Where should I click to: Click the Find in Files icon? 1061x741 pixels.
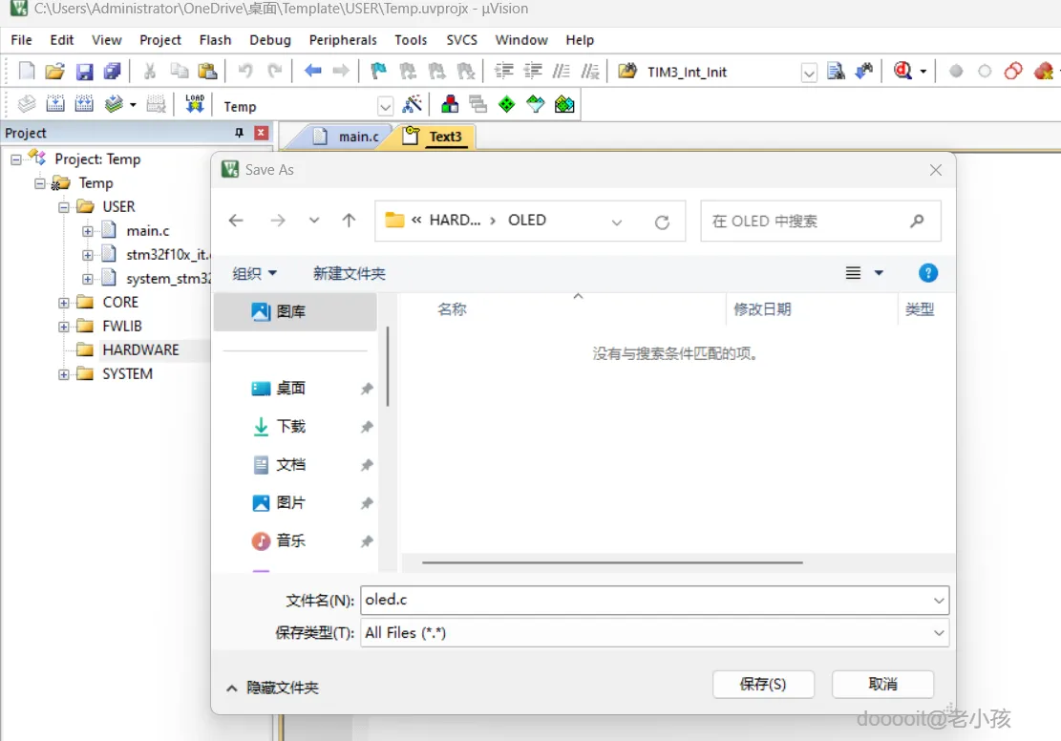(x=837, y=71)
